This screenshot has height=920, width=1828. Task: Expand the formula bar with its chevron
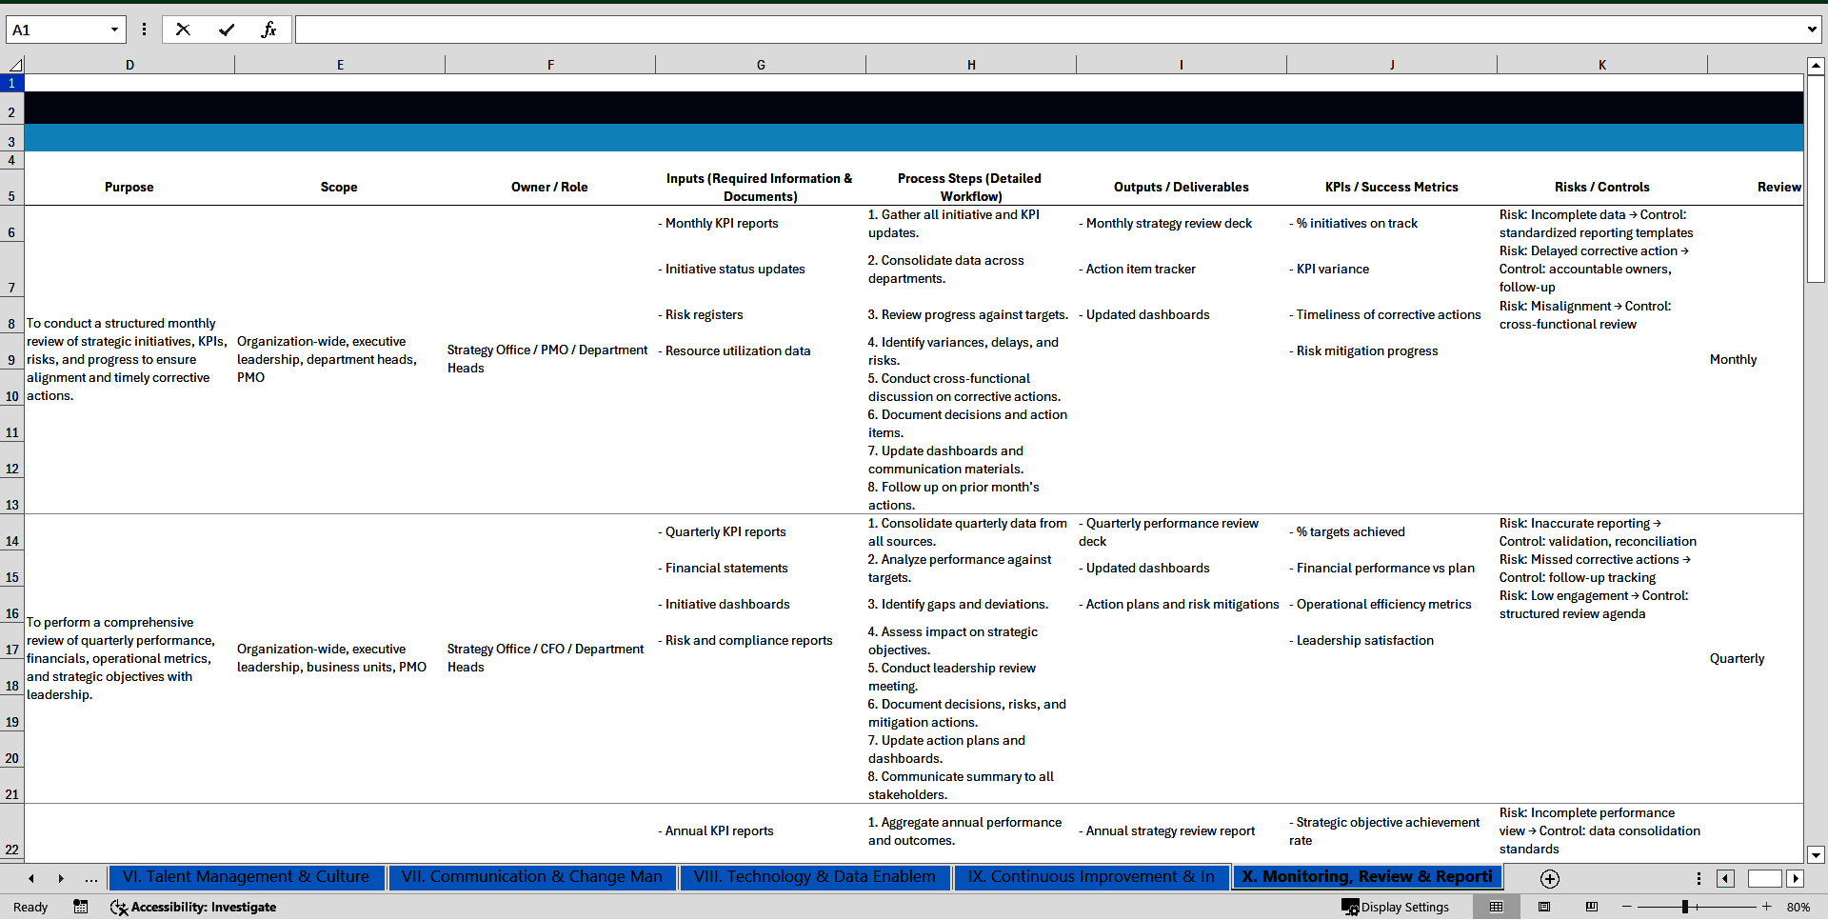1812,30
